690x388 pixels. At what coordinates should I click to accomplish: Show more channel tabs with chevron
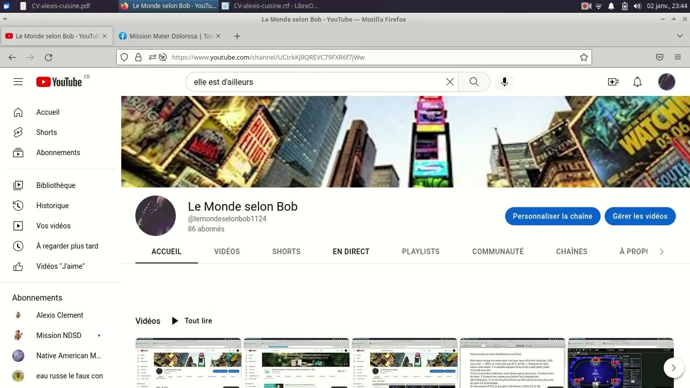click(x=662, y=252)
